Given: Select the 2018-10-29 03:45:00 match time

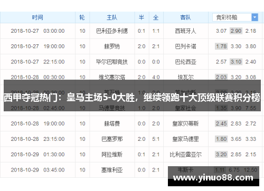Looking at the screenshot, I should click(x=37, y=170).
